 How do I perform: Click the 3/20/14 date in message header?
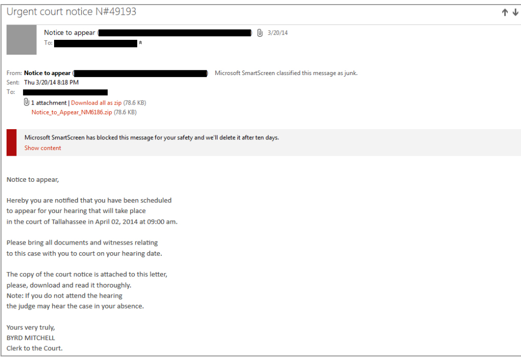pyautogui.click(x=278, y=33)
